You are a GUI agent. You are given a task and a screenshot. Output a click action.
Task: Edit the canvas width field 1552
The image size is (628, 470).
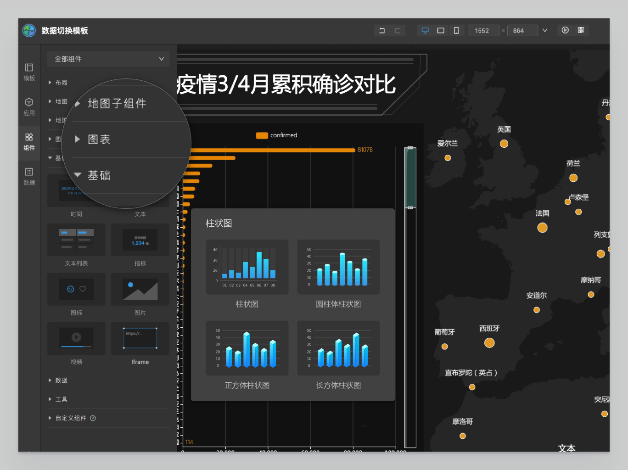coord(484,31)
